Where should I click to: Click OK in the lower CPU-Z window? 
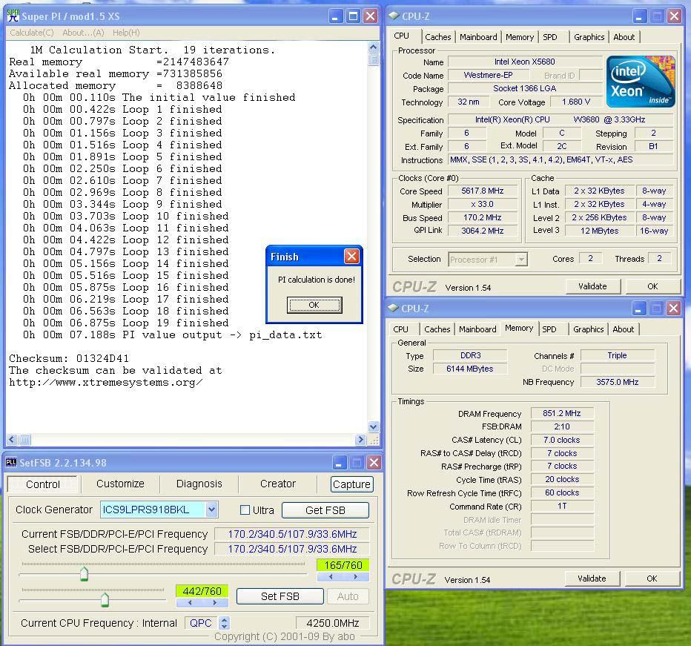(652, 578)
